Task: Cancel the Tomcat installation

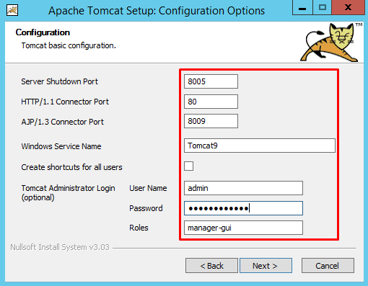Action: [328, 266]
